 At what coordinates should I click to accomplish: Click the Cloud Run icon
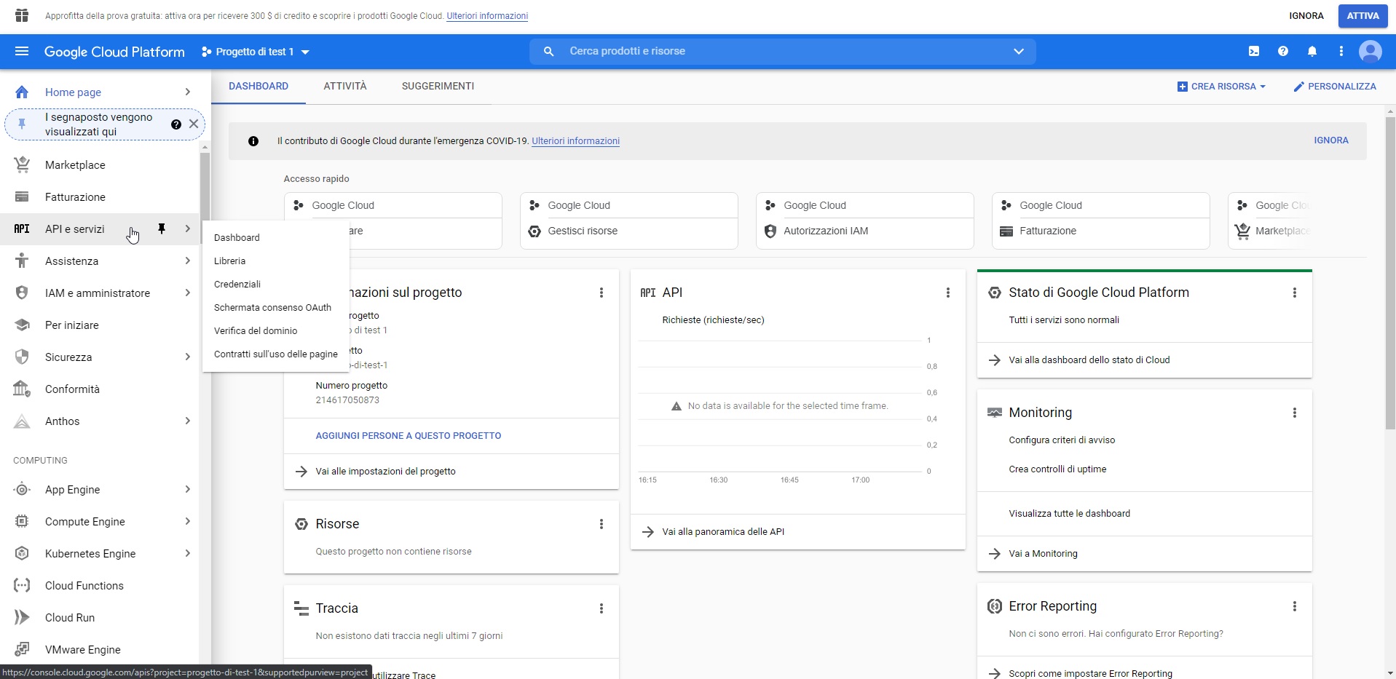(x=22, y=617)
